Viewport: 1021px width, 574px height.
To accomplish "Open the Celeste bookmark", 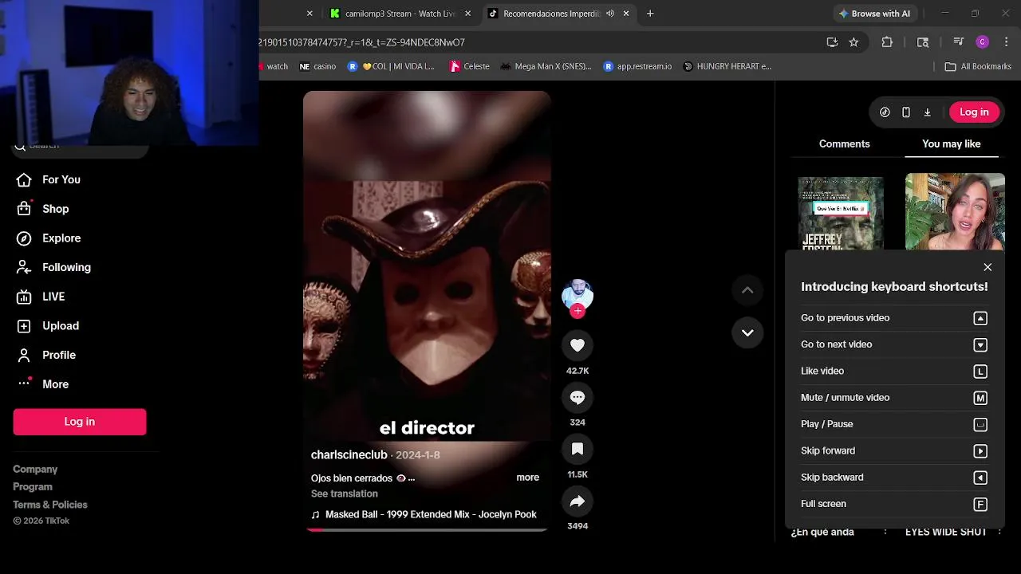I will pos(470,66).
